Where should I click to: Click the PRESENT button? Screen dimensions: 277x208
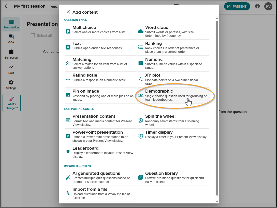click(237, 7)
